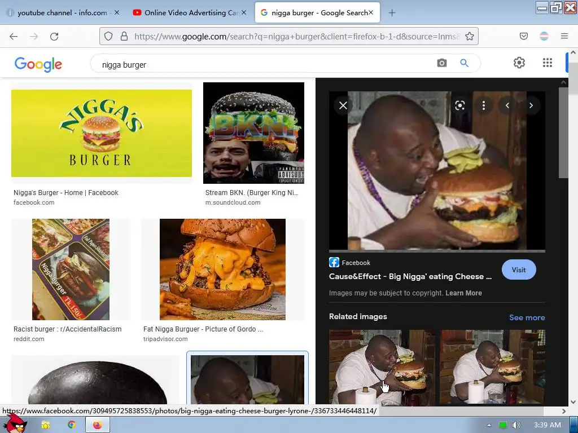578x433 pixels.
Task: Click the page scroll-up arrow
Action: click(573, 52)
